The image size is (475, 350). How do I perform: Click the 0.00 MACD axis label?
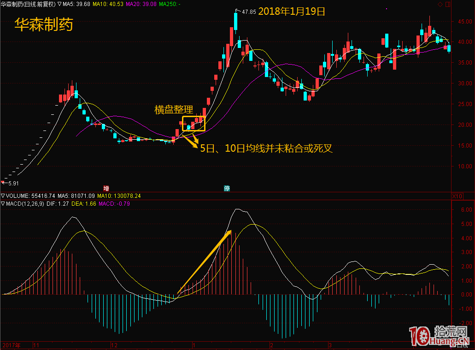[x=467, y=295]
